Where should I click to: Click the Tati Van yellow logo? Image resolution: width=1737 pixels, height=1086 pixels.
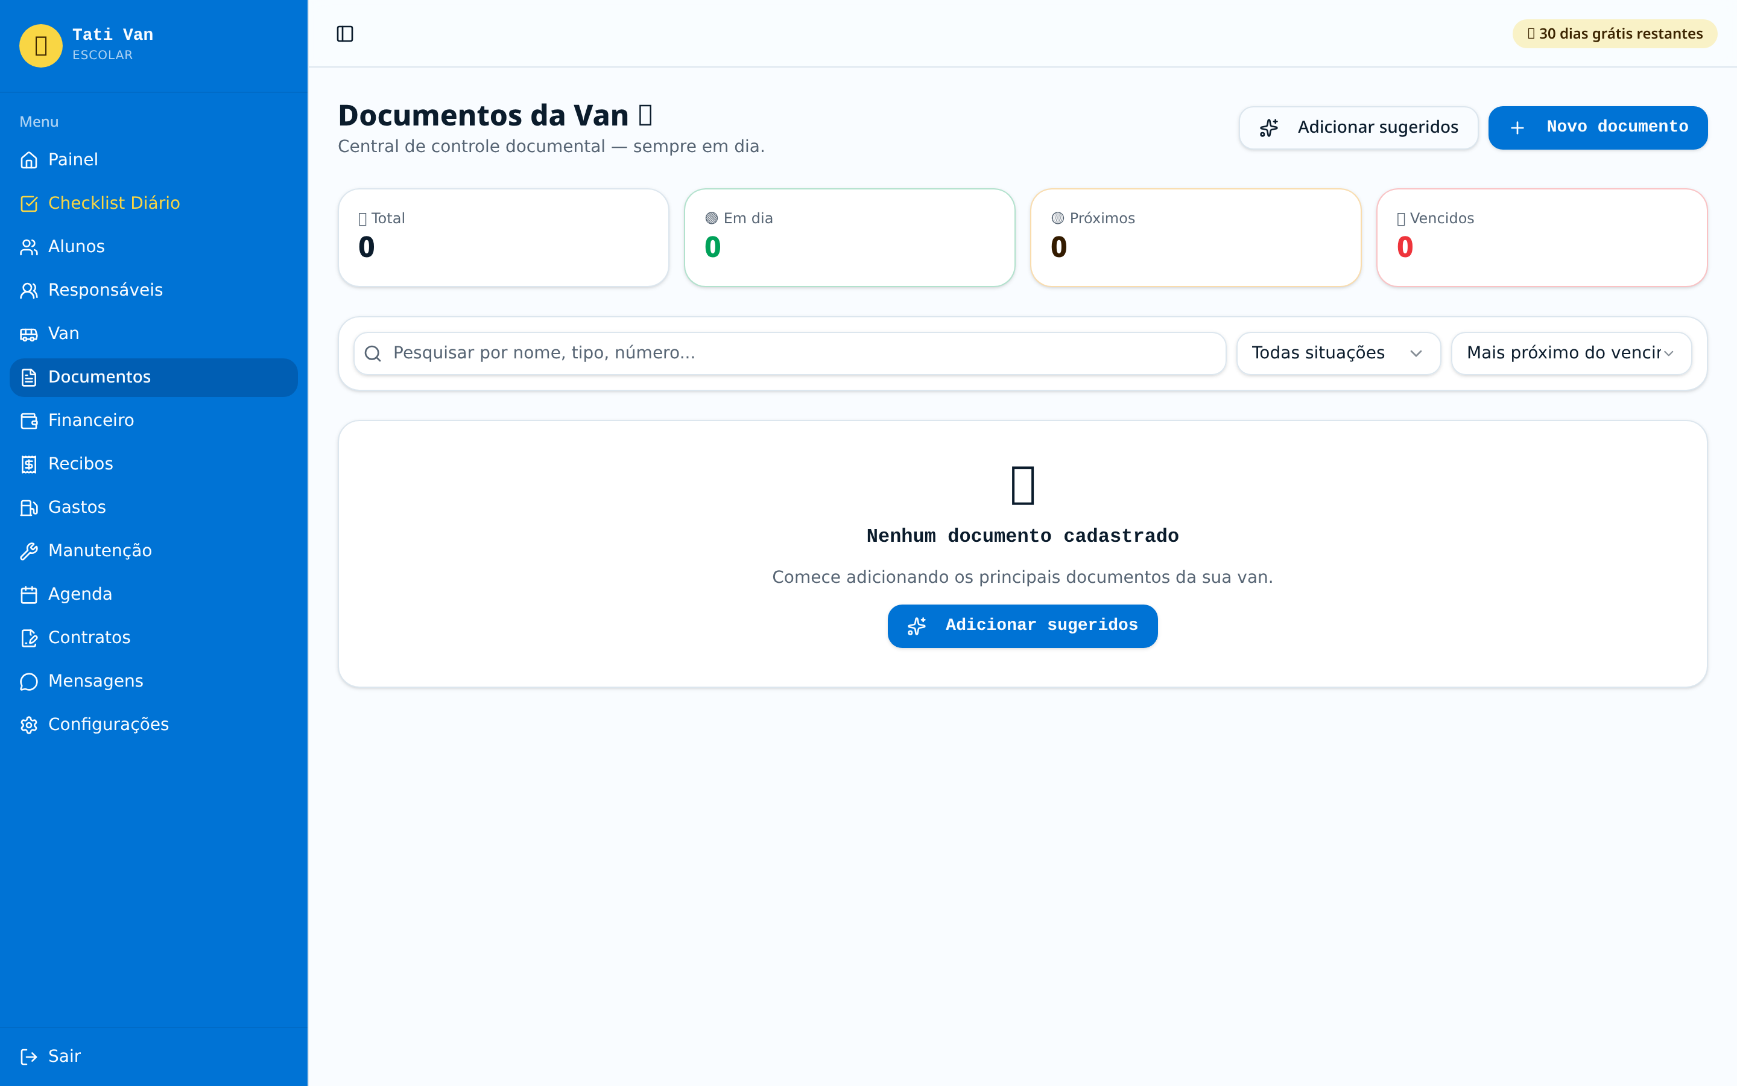tap(41, 46)
